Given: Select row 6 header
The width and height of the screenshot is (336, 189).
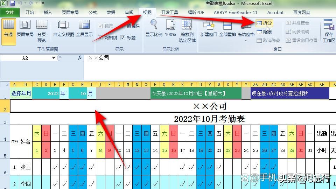Looking at the screenshot, I should (x=5, y=167).
